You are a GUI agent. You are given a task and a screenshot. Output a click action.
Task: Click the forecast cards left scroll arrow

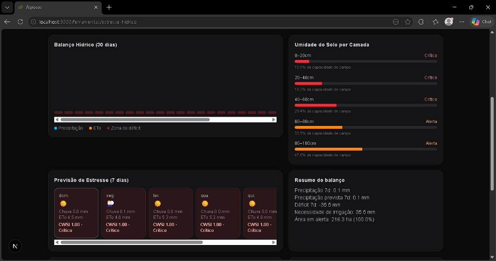click(x=57, y=242)
